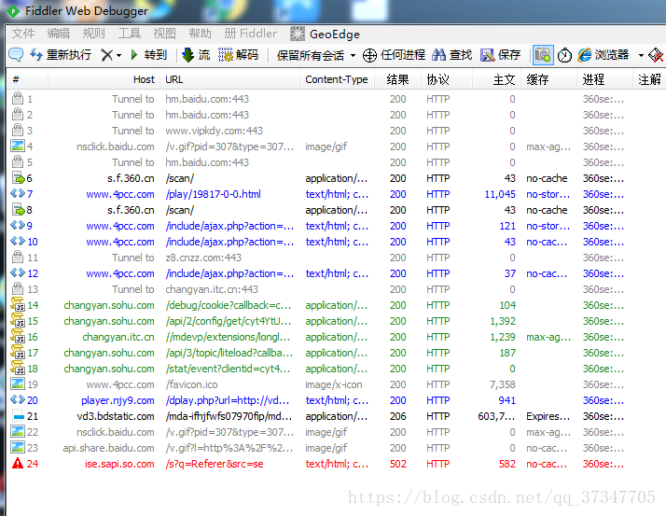Sort by the # column header
Viewport: 666px width, 516px height.
27,79
